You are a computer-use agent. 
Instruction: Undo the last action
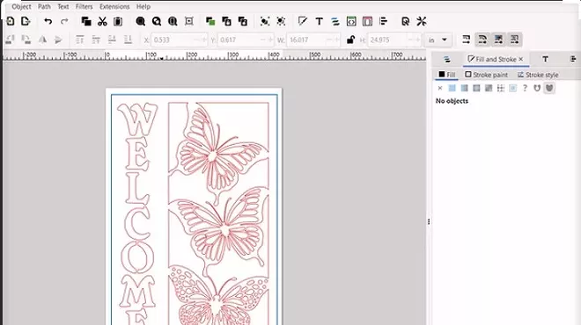tap(48, 21)
